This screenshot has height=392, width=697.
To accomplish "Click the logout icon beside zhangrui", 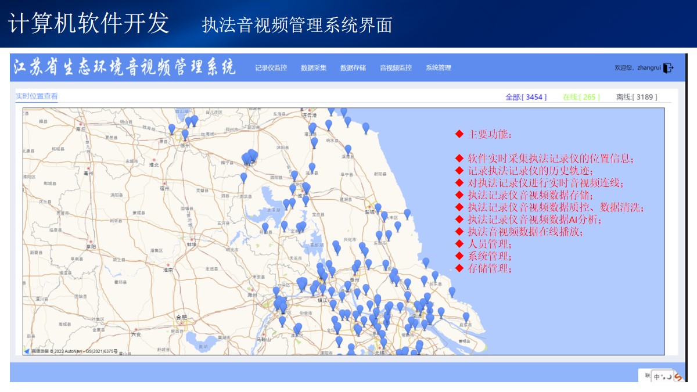I will pyautogui.click(x=668, y=68).
